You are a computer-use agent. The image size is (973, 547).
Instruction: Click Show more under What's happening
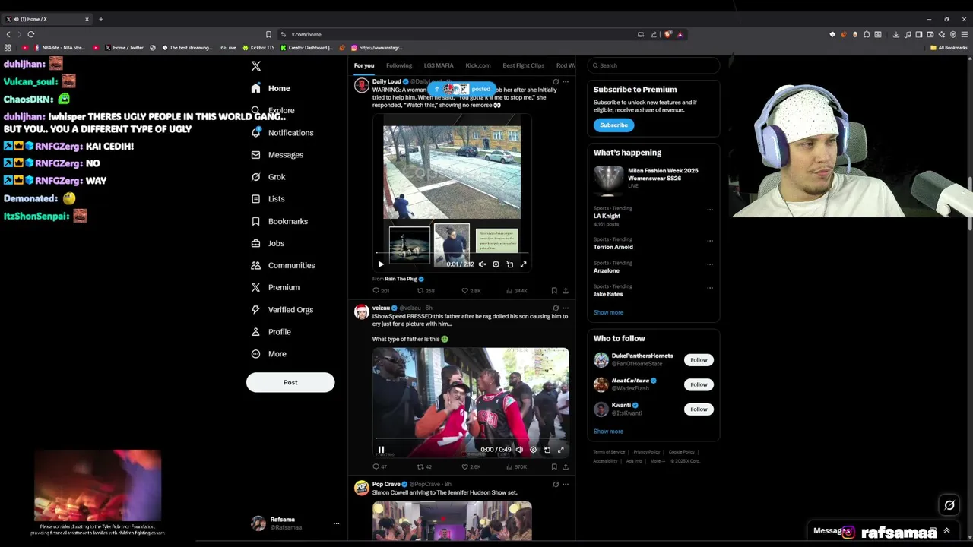point(608,312)
